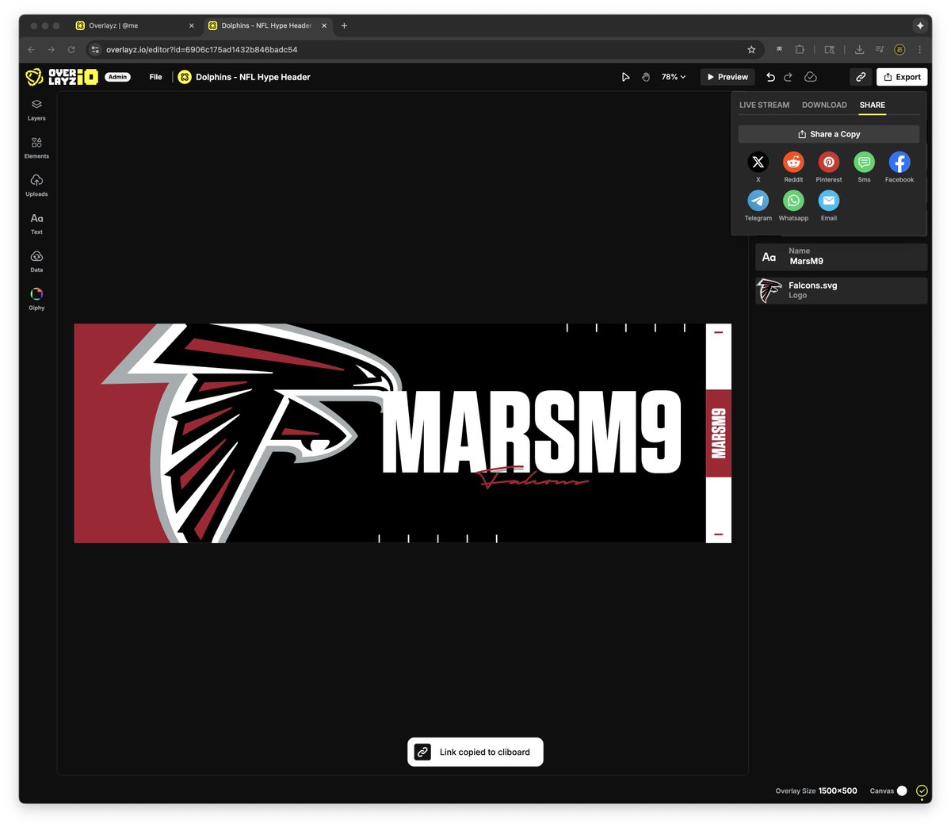Image resolution: width=951 pixels, height=827 pixels.
Task: Close the Overlayz | @me browser tab
Action: pos(191,25)
